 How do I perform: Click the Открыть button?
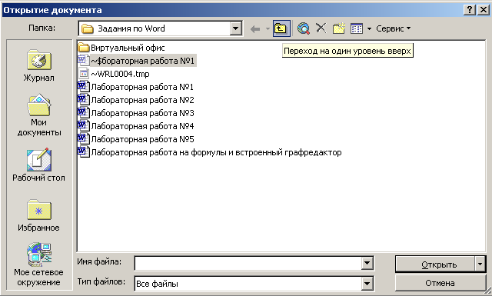435,264
